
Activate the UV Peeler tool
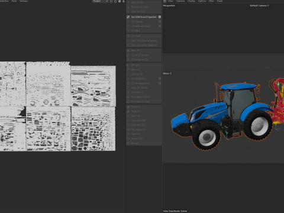coord(144,36)
